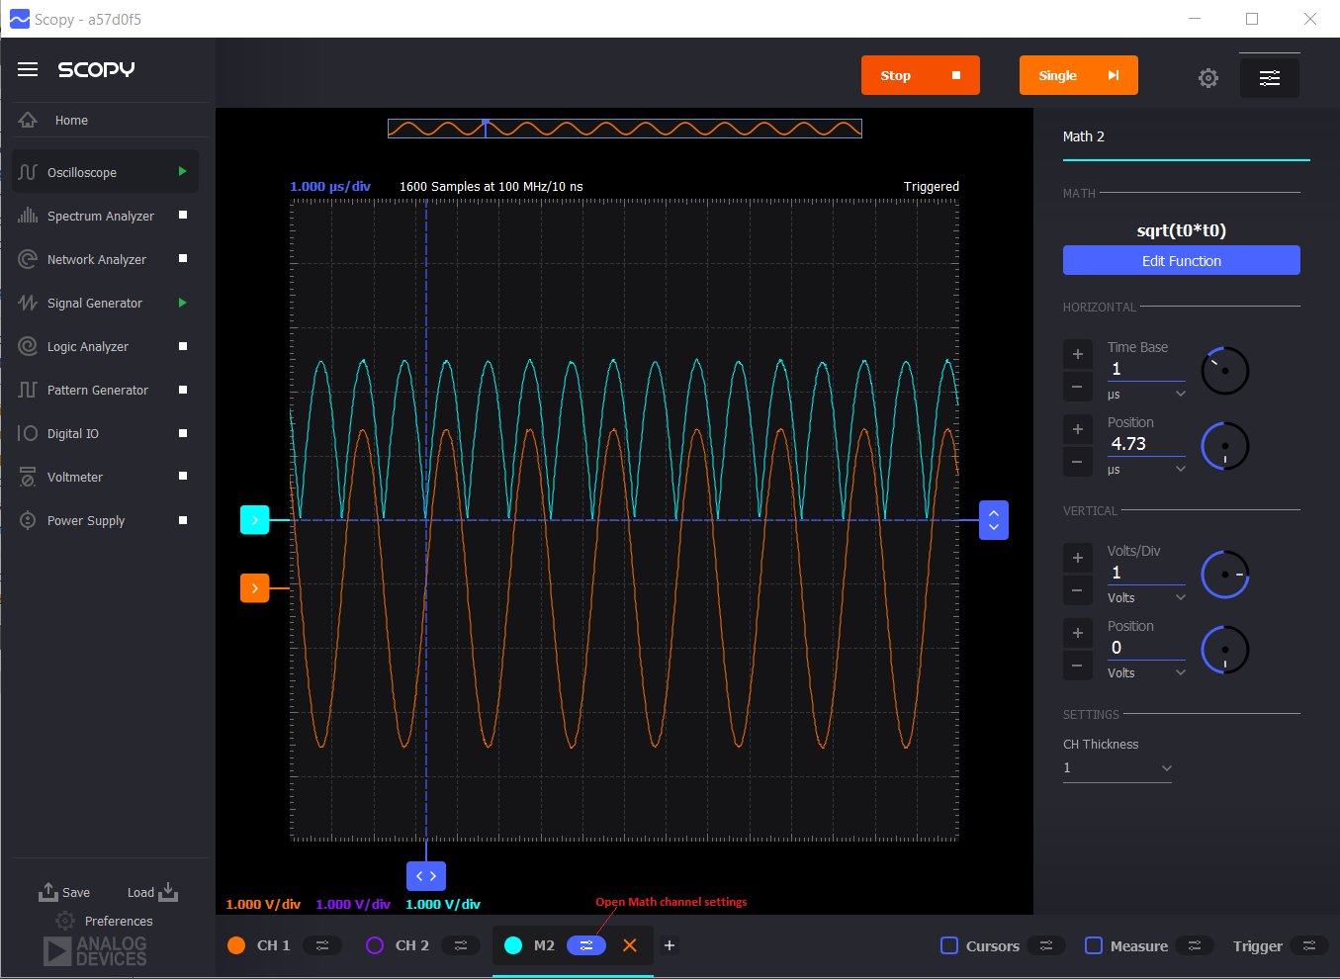Increase vertical Position with plus button
Screen dimensions: 1340x979
[1078, 633]
